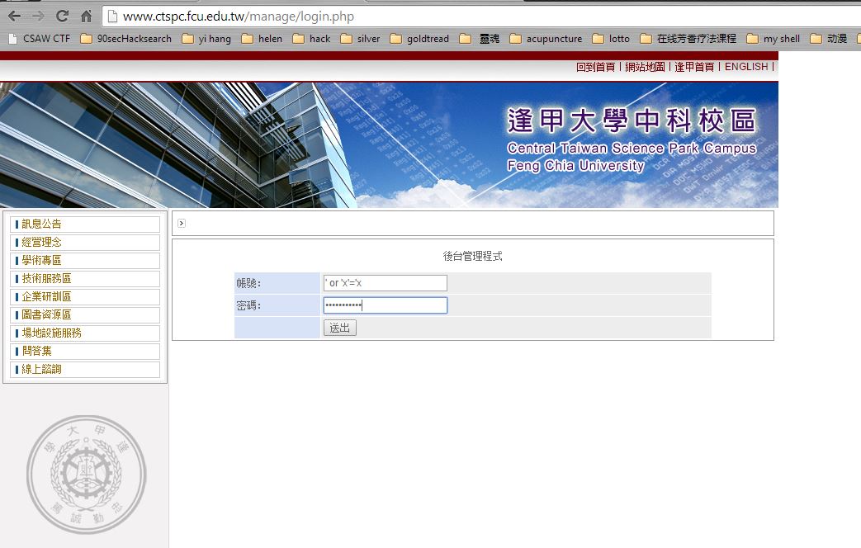Open the 網站地圖 sitemap link
The width and height of the screenshot is (861, 548).
click(x=645, y=67)
